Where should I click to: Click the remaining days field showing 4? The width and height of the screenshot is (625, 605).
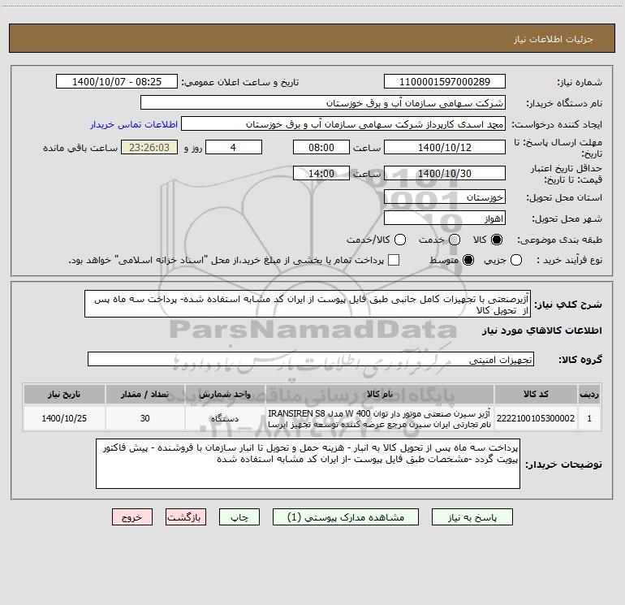coord(234,147)
